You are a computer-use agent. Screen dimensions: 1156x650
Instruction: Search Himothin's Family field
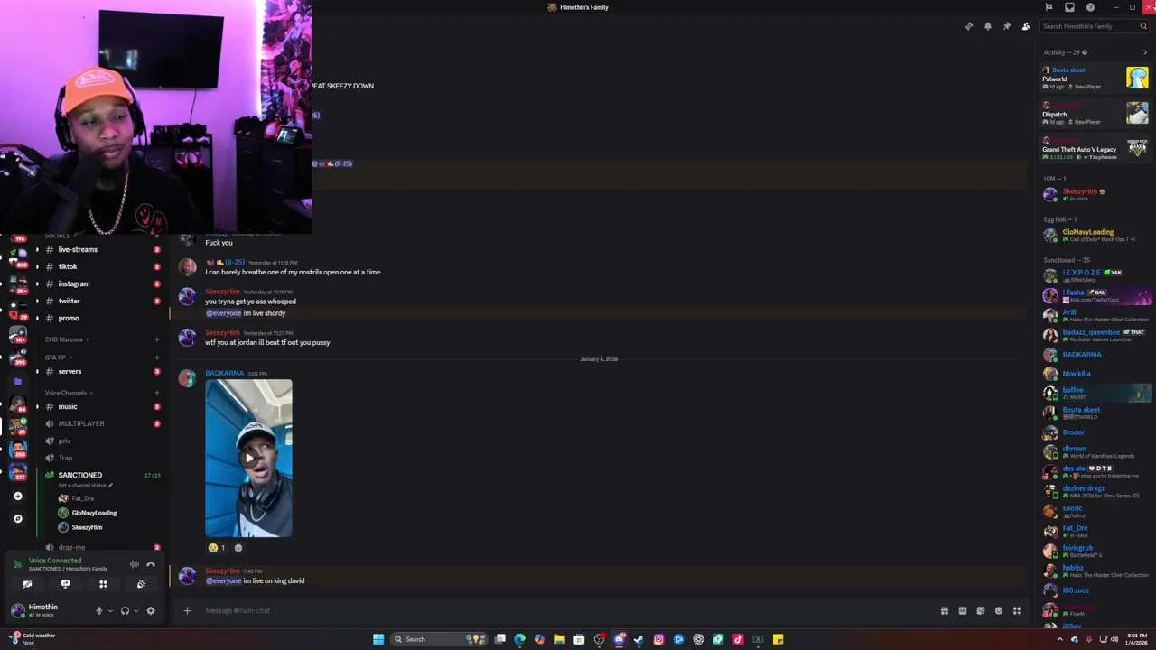click(1095, 26)
